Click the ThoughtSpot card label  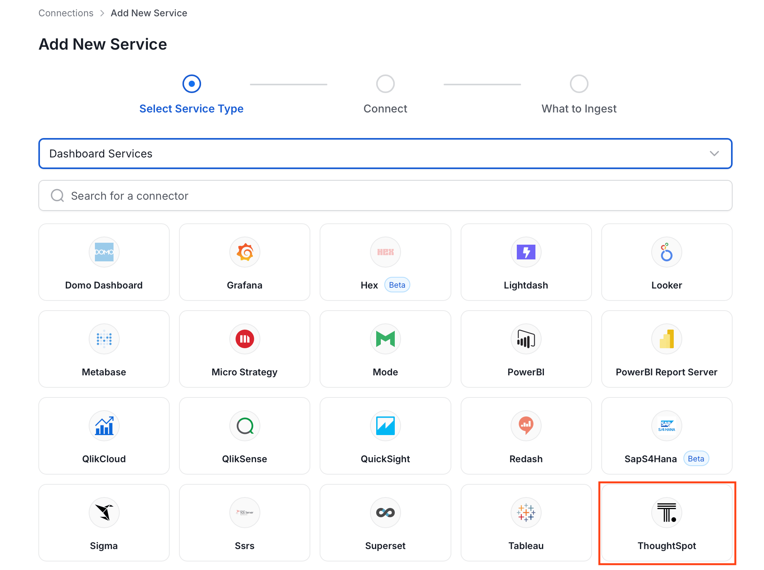[666, 546]
